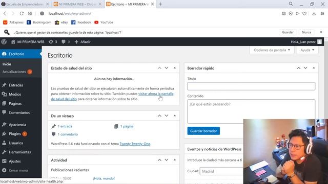Collapse the Actividad panel
The height and width of the screenshot is (184, 328).
(175, 160)
